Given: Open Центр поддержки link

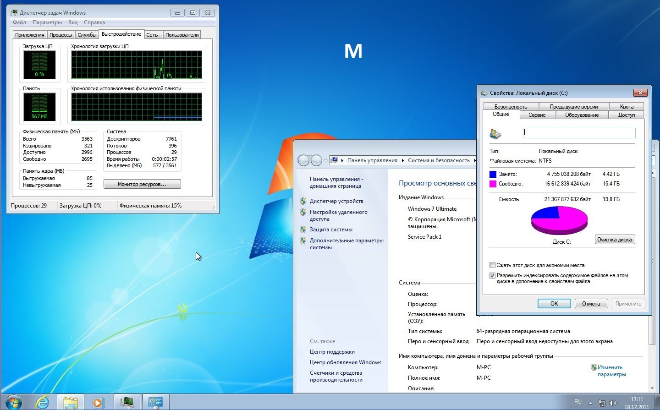Looking at the screenshot, I should point(332,352).
